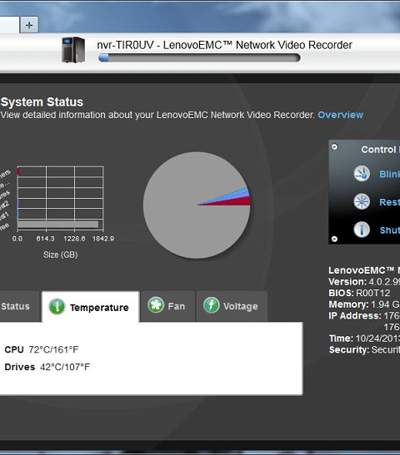Click the Shutdown link in Control panel
The width and height of the screenshot is (400, 455).
pos(390,230)
